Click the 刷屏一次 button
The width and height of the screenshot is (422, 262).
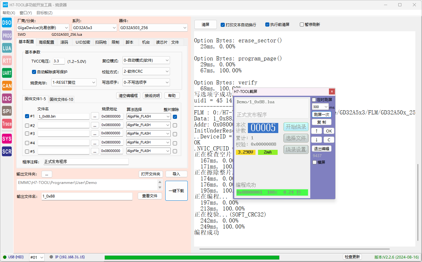(x=321, y=114)
